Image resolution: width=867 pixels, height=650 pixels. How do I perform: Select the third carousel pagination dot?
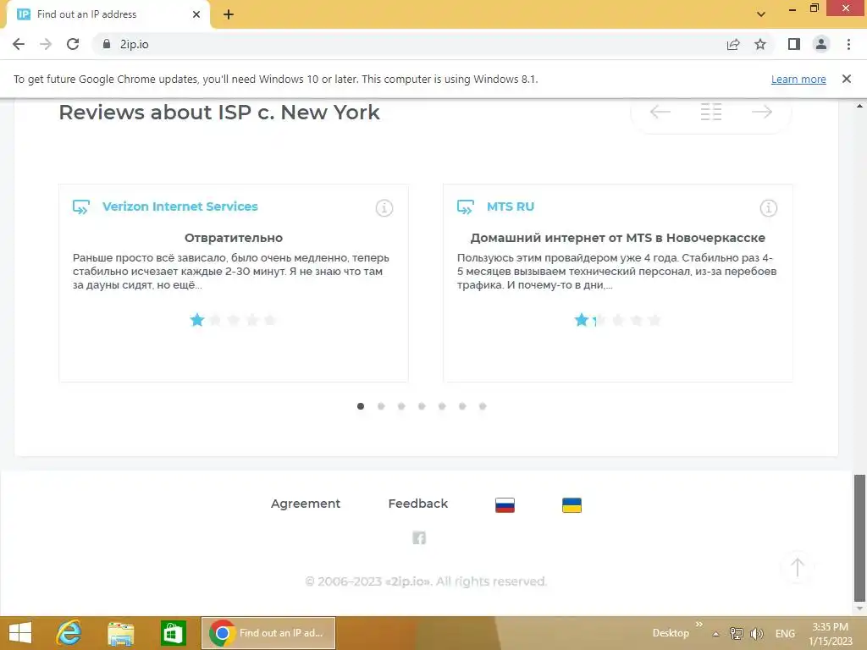tap(401, 406)
